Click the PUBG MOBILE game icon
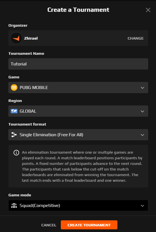Screen dimensions: 156x232 coord(14,87)
